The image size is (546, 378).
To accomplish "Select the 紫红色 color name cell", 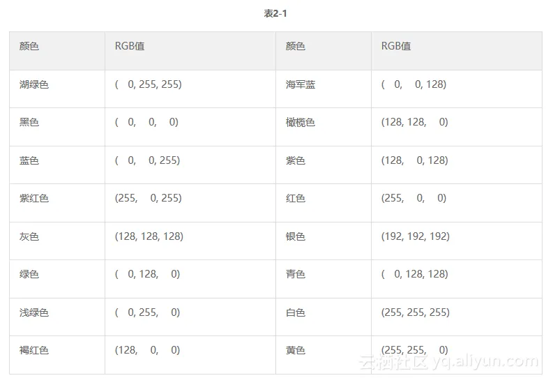I will pyautogui.click(x=34, y=198).
